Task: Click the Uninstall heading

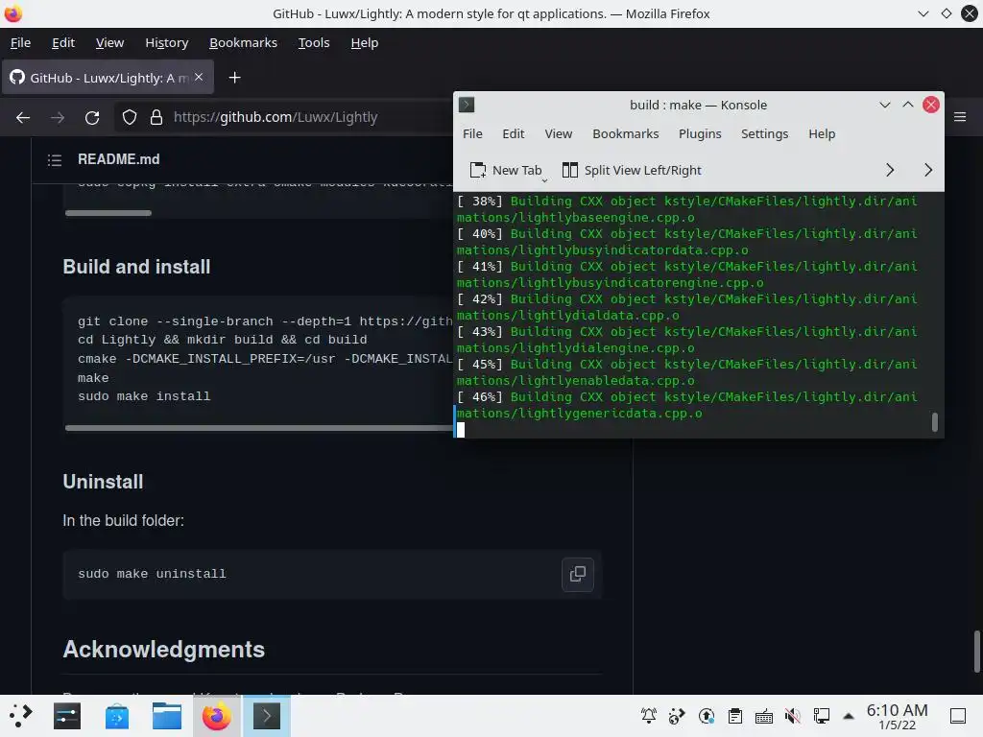Action: pyautogui.click(x=103, y=482)
